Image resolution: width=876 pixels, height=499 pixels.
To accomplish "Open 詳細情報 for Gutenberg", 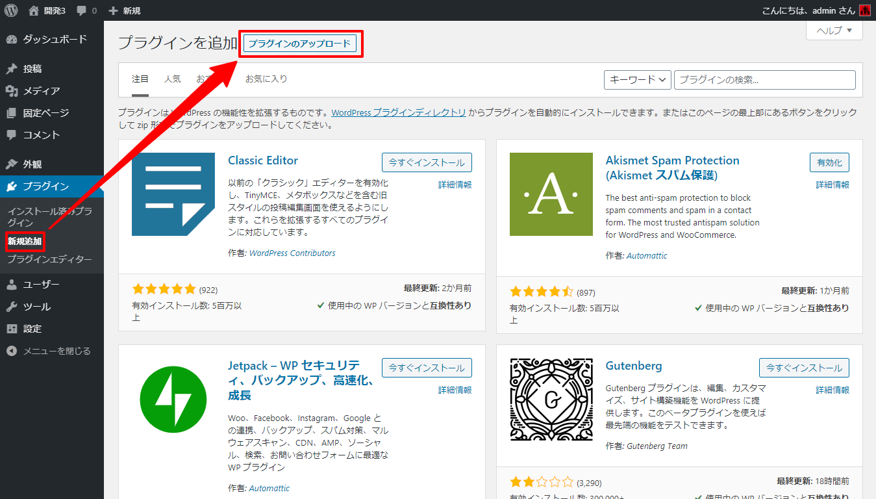I will pos(832,390).
